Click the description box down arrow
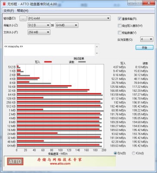 tap(97, 53)
